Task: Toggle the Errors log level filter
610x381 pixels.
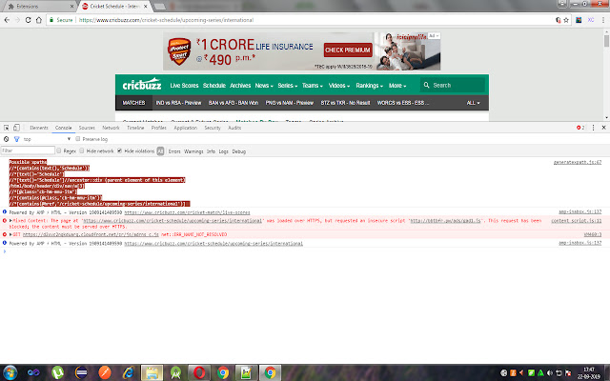Action: [x=174, y=151]
